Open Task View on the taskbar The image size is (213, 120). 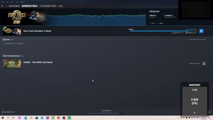tap(13, 118)
